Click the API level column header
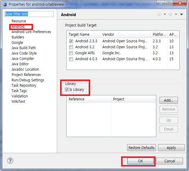 [173, 35]
